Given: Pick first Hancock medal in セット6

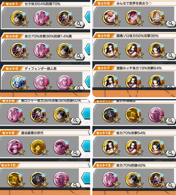Looking at the screenshot, I should [110, 50].
